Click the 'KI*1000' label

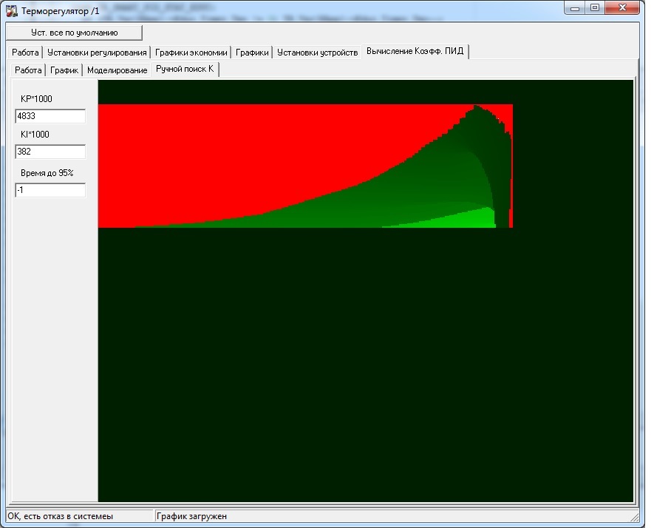click(35, 135)
